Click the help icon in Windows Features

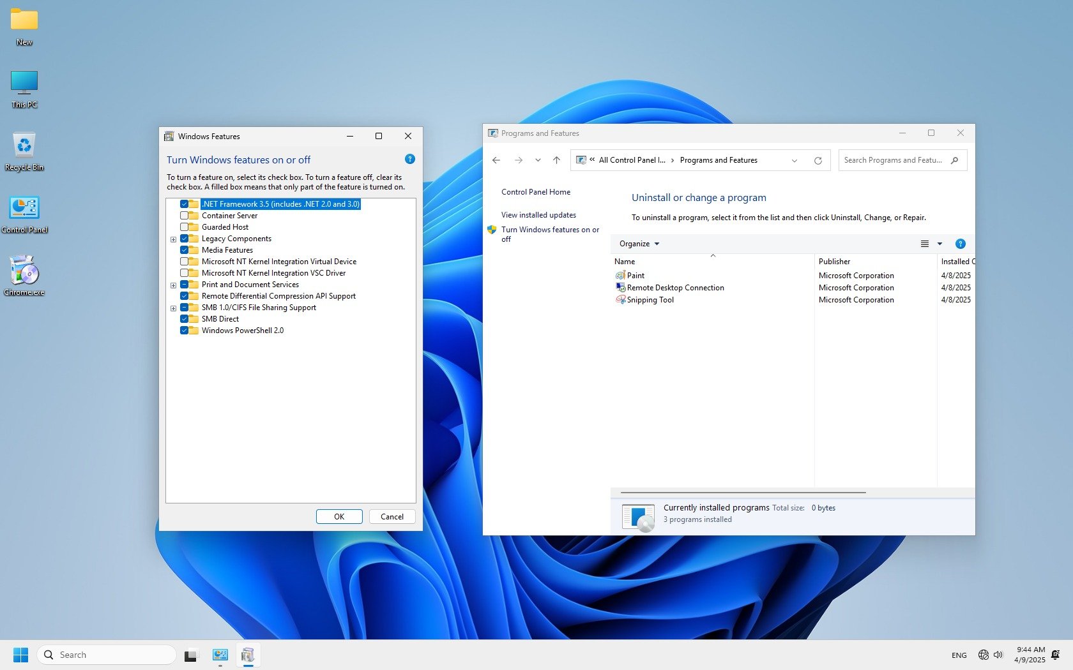point(410,159)
